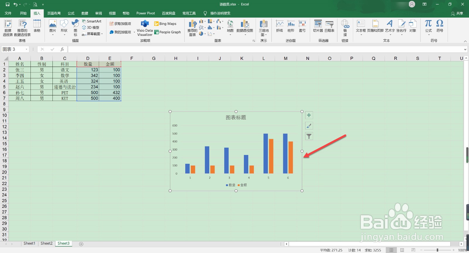469x253 pixels.
Task: Open Undo dropdown in Quick Access Toolbar
Action: point(20,4)
